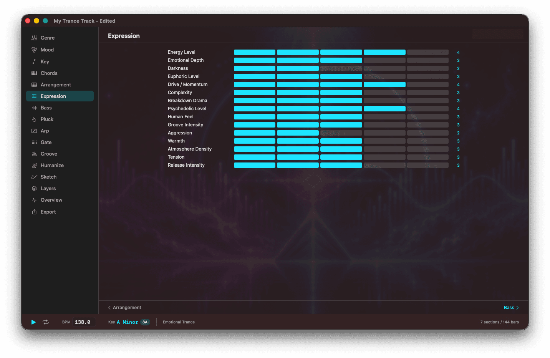Continue to Bass via bottom-right link
This screenshot has height=358, width=550.
(511, 308)
